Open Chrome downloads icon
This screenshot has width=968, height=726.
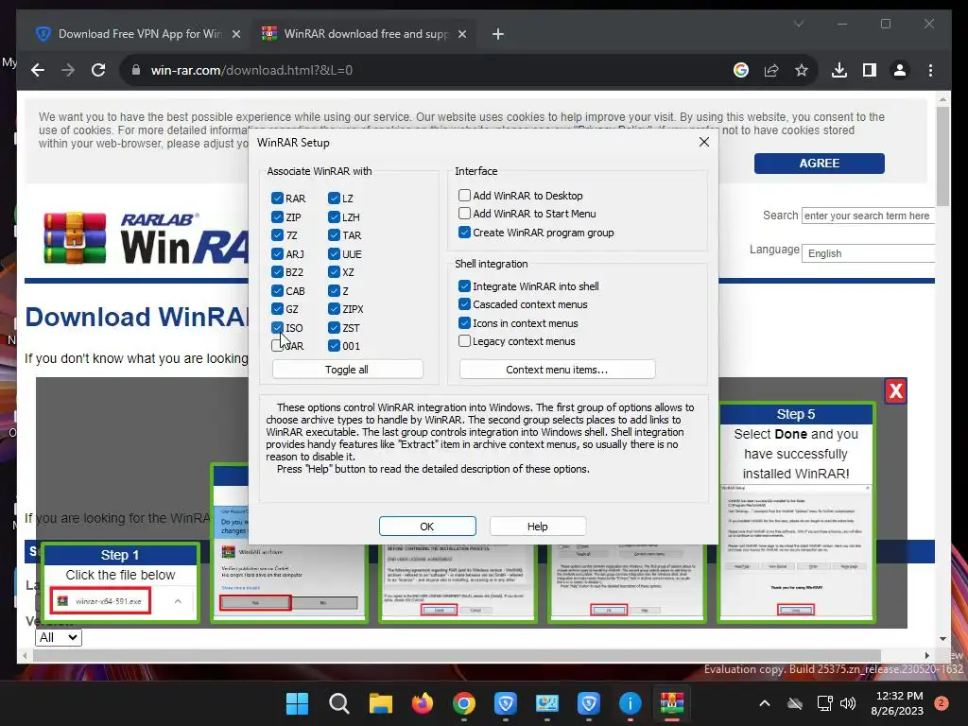click(x=839, y=70)
